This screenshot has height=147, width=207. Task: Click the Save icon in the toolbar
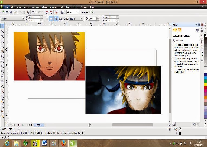(x=11, y=12)
